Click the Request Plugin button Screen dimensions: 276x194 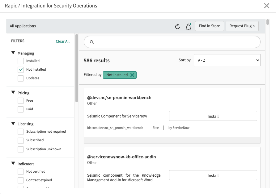click(242, 26)
